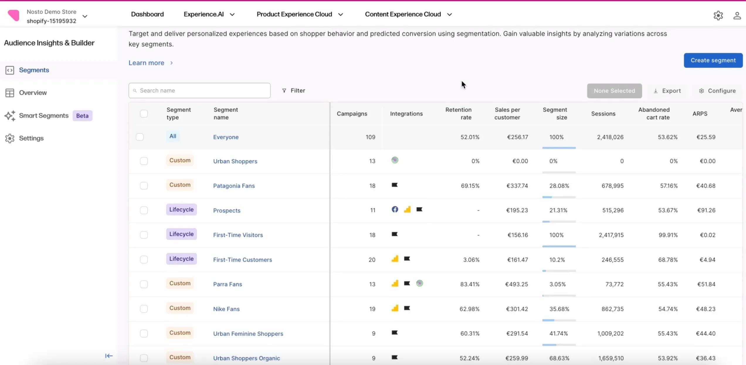Open the user account profile icon
Image resolution: width=746 pixels, height=365 pixels.
point(737,16)
